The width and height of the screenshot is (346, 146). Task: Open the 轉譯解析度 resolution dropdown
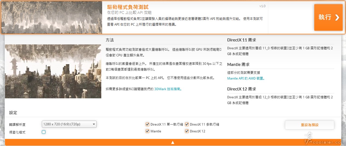(69, 124)
